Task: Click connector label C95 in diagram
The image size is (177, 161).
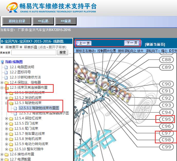Action: pyautogui.click(x=166, y=119)
